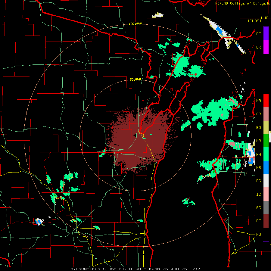Click the "HR" legend label
Viewport: 271px width, 271px height.
coord(258,141)
